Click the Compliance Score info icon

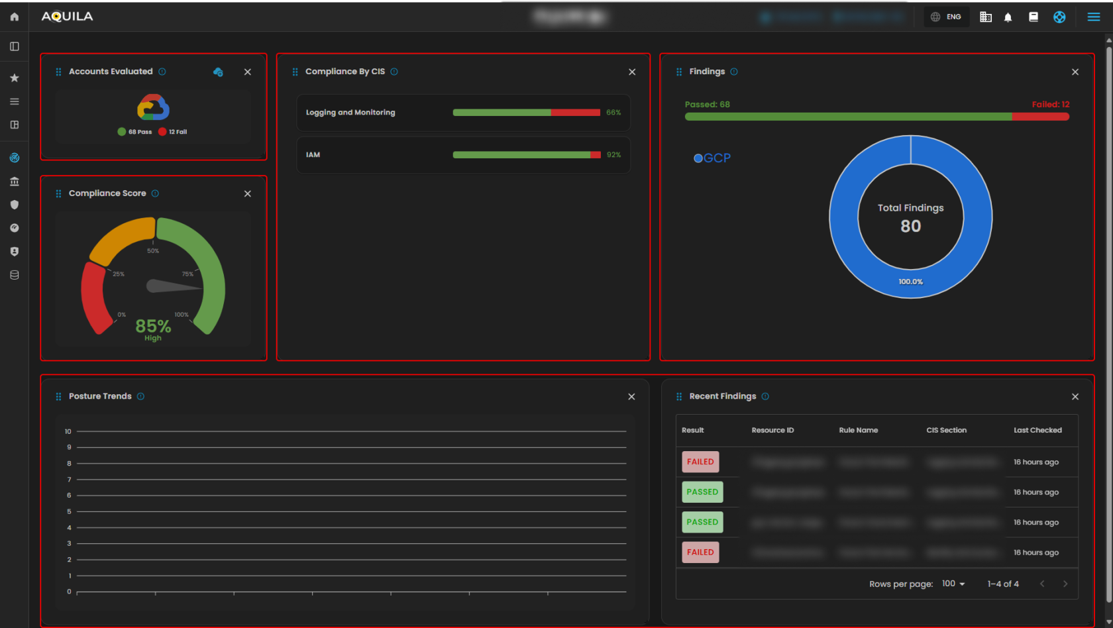155,193
